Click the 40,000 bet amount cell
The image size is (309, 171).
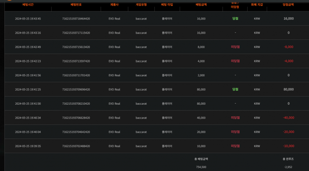pos(201,118)
